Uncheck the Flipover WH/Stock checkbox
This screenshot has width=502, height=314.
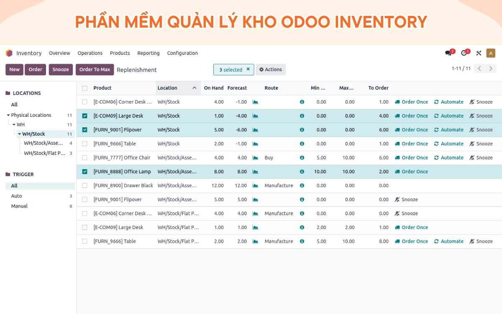point(85,130)
